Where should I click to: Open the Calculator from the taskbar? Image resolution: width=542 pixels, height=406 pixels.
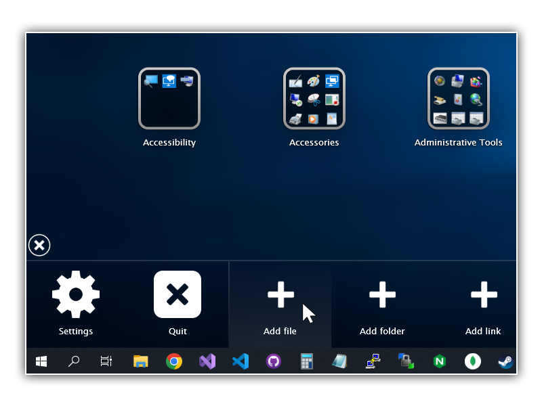[x=307, y=361]
